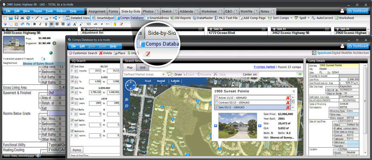Check the Active 11/12 - 1004UAD record

click(216, 98)
